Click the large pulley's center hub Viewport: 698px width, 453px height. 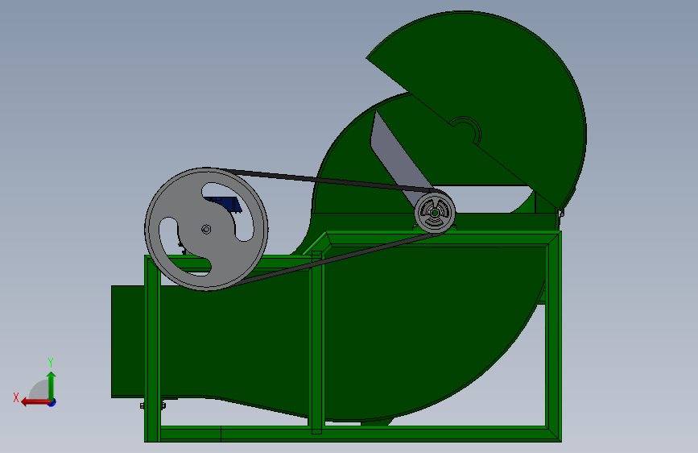tap(206, 229)
